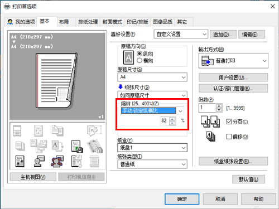
Task: Select the 横向 landscape radio button
Action: click(x=139, y=60)
